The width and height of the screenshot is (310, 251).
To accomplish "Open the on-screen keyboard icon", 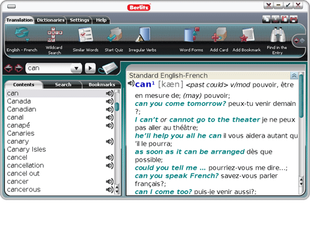I will (108, 68).
